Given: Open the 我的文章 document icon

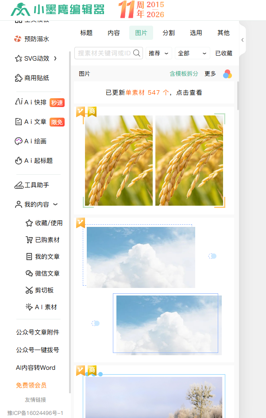Looking at the screenshot, I should point(29,257).
